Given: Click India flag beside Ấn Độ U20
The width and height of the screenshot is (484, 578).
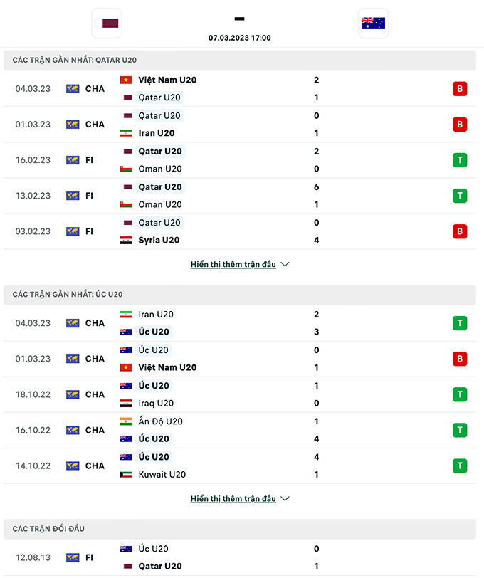Looking at the screenshot, I should click(x=126, y=421).
